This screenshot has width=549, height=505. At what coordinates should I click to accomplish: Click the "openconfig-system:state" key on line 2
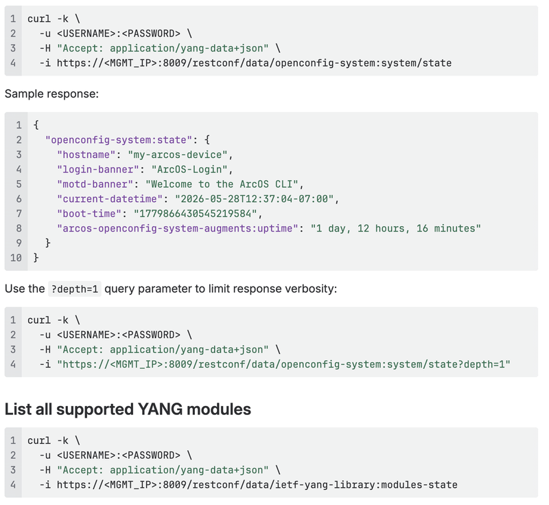click(119, 140)
